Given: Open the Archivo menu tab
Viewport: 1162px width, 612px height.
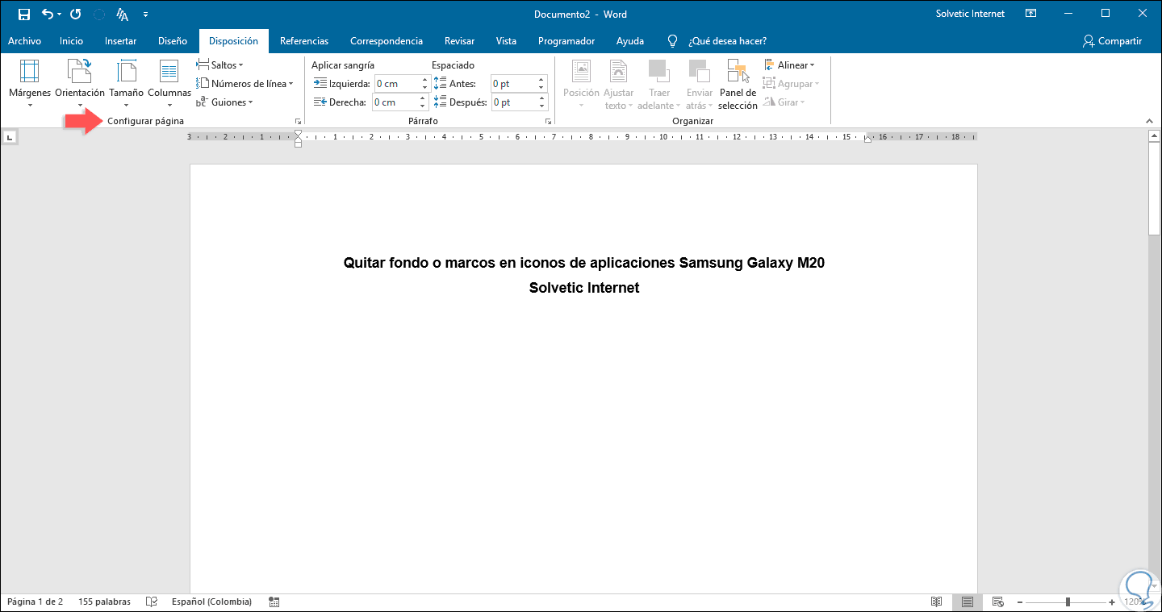Looking at the screenshot, I should point(24,41).
